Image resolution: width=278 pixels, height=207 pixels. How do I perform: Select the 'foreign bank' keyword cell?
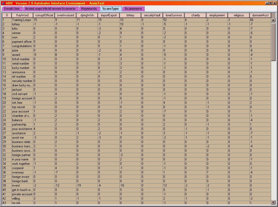tap(22, 181)
